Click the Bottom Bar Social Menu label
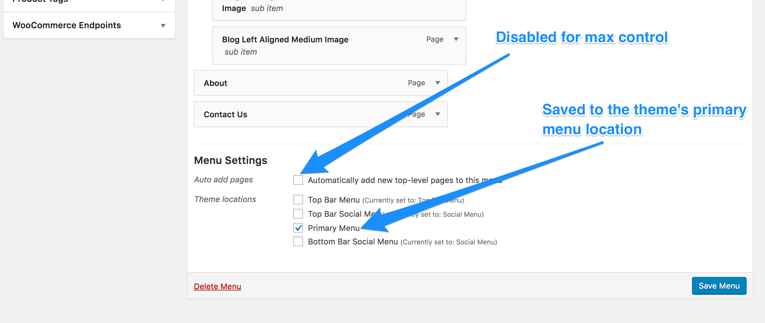Screen dimensions: 765x323 353,242
